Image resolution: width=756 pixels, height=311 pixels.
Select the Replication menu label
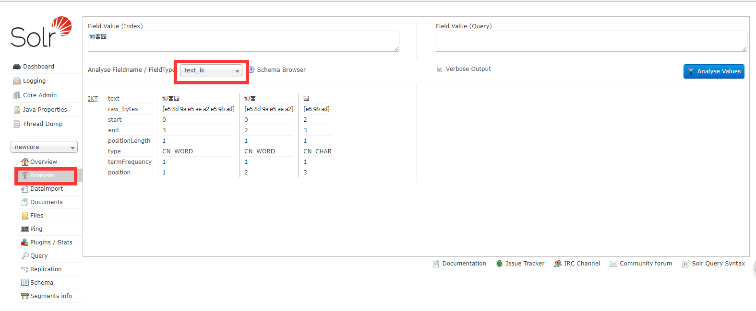click(46, 269)
